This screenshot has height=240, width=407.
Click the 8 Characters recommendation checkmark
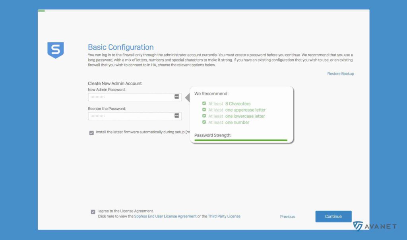coord(204,104)
